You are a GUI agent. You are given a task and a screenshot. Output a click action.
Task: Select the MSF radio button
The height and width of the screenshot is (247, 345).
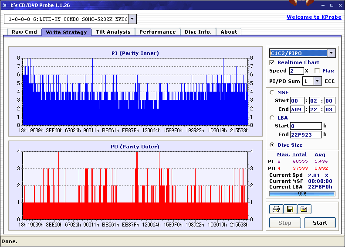pyautogui.click(x=272, y=93)
